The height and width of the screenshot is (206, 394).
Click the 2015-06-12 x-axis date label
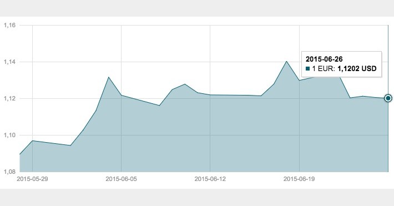(210, 179)
